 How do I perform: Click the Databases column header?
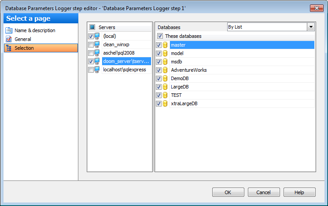(169, 27)
